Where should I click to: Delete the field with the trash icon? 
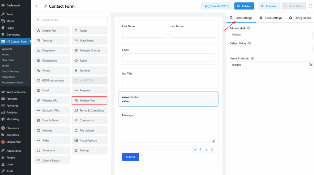click(x=212, y=150)
